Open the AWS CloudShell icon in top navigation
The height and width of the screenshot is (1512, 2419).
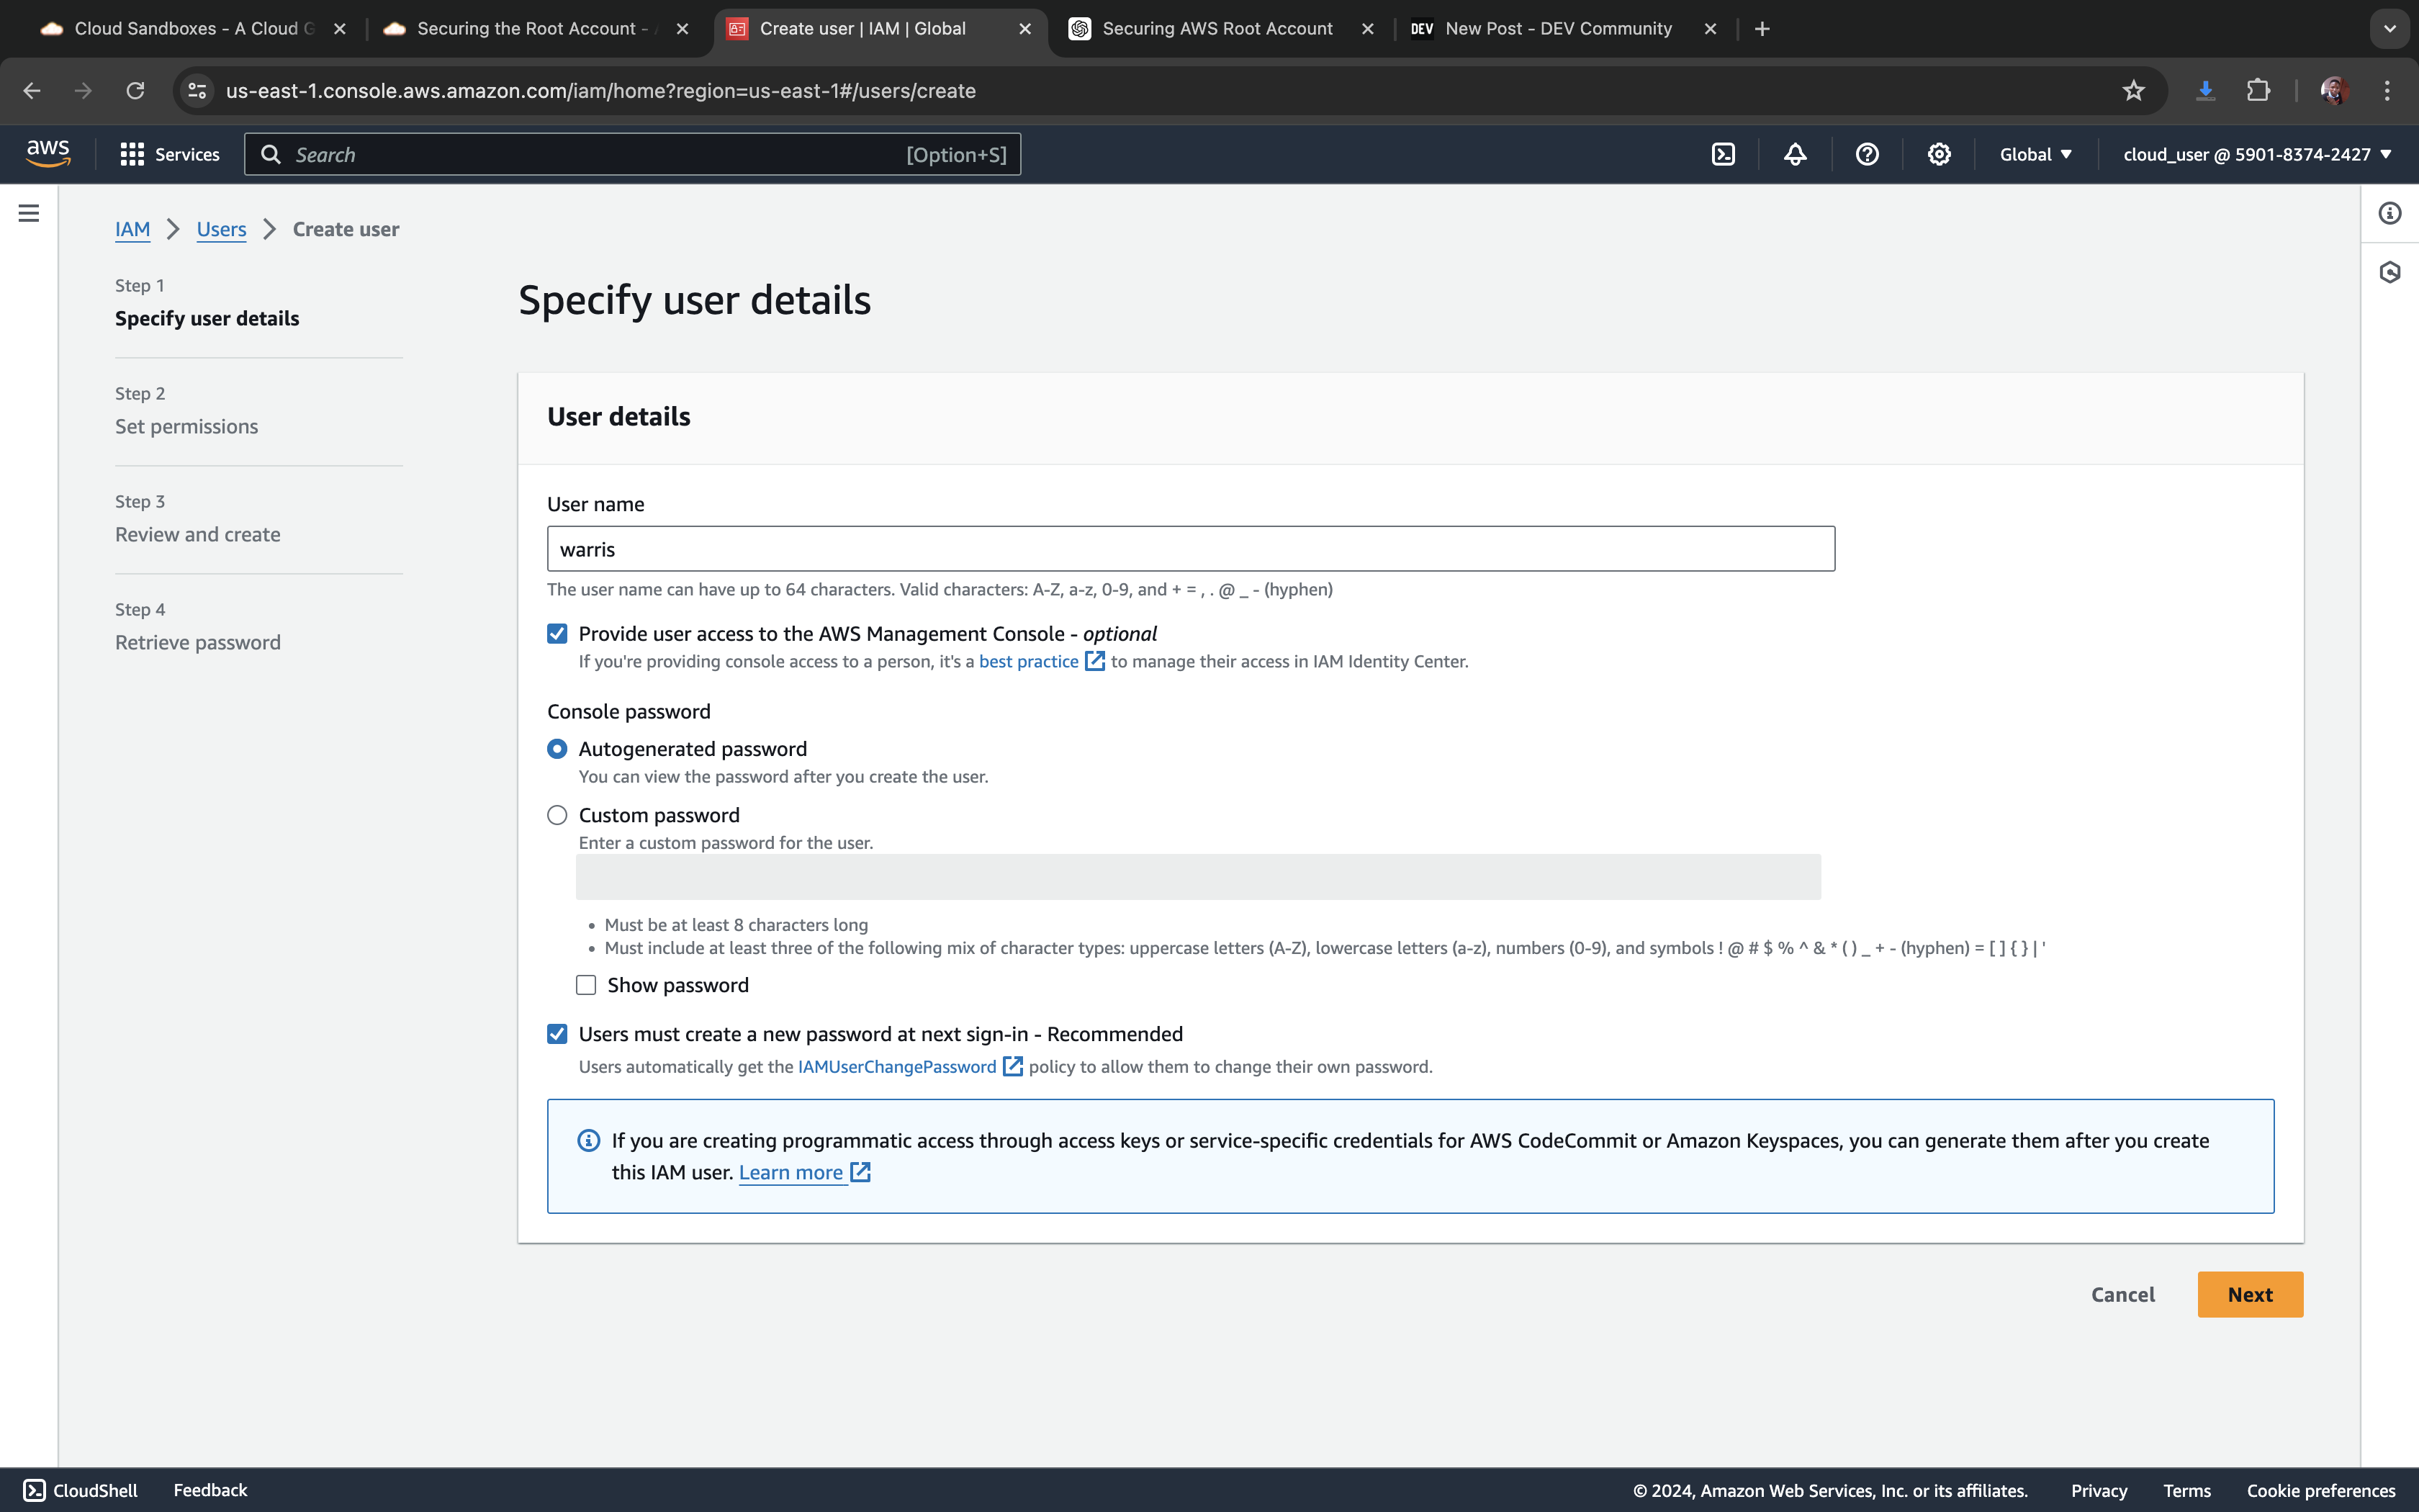tap(1722, 154)
